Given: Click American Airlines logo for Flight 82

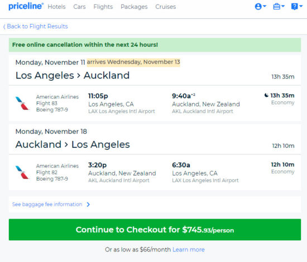Looking at the screenshot, I should pos(22,172).
